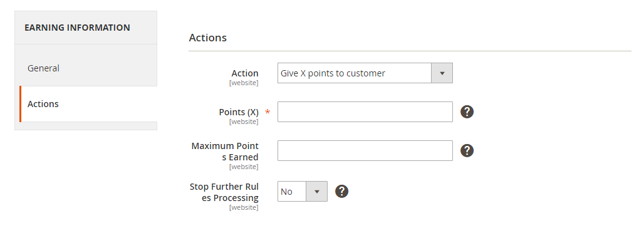Focus the Maximum Points Earned input field

point(365,151)
